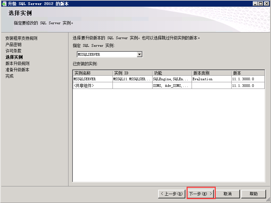Click the 下一步(N) next button
The height and width of the screenshot is (203, 271).
tap(201, 194)
